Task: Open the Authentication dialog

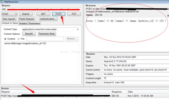Action: click(x=48, y=19)
